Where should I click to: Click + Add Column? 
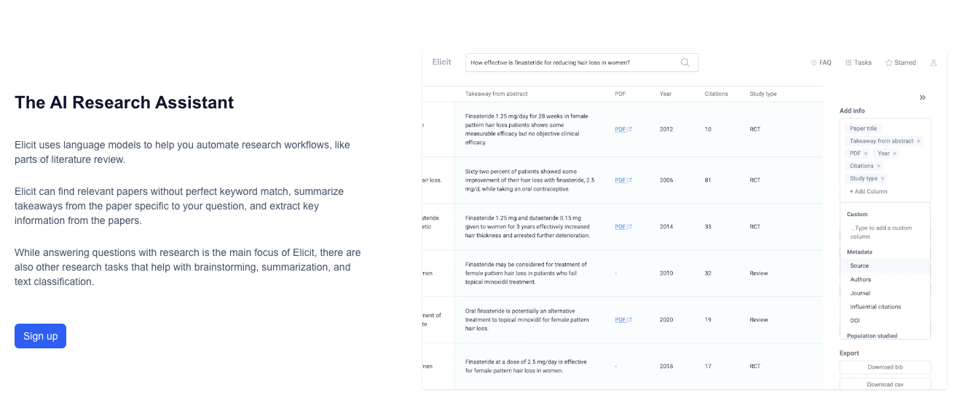tap(868, 191)
